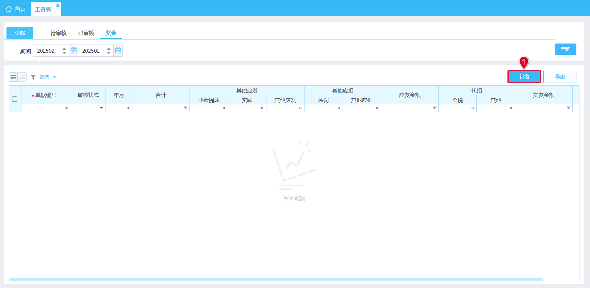Image resolution: width=590 pixels, height=288 pixels.
Task: Click the 导出 button
Action: 560,77
